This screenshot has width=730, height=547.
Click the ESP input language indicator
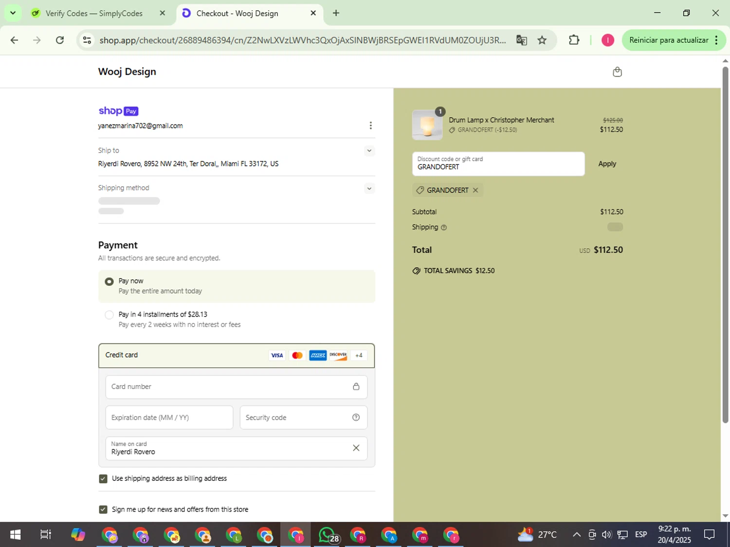click(x=641, y=535)
